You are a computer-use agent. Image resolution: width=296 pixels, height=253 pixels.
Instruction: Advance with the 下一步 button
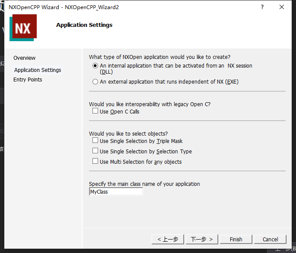tap(202, 240)
